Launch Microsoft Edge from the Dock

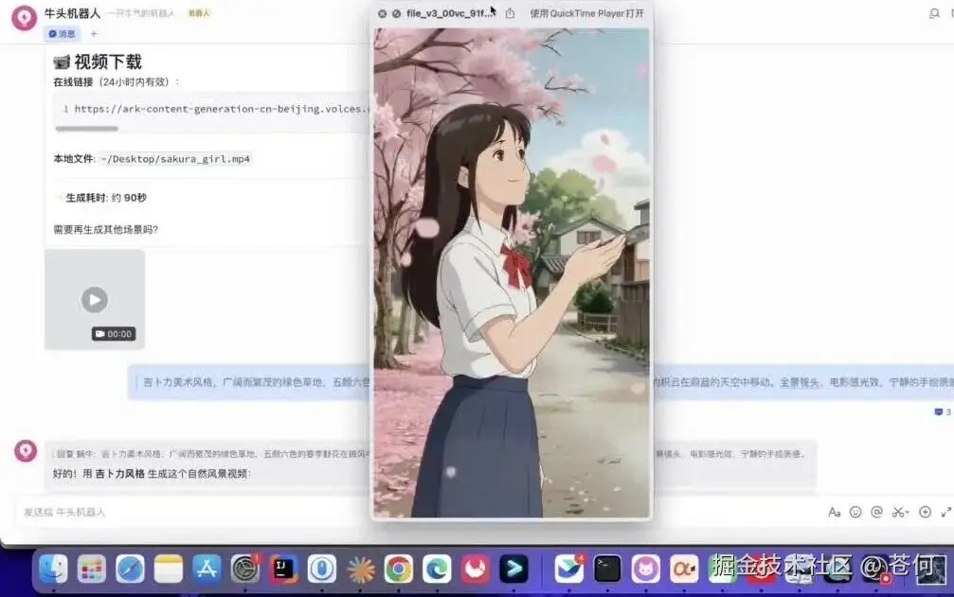pos(437,570)
